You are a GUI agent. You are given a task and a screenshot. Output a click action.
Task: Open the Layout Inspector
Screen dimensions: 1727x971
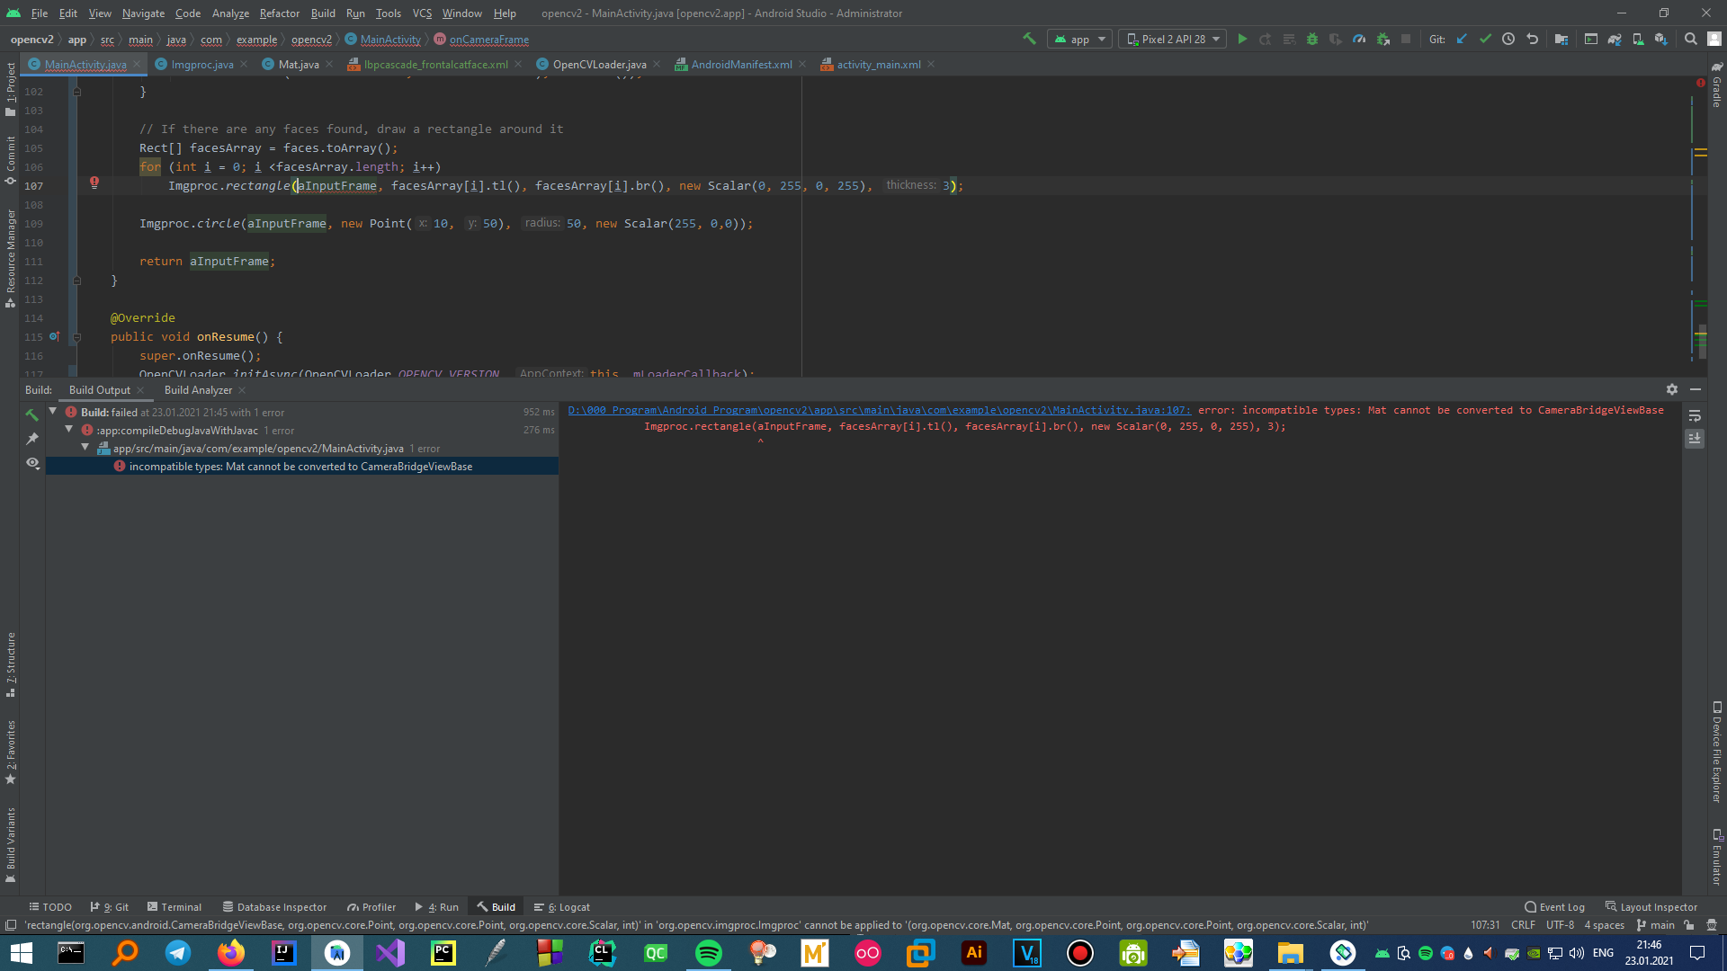(x=1651, y=907)
